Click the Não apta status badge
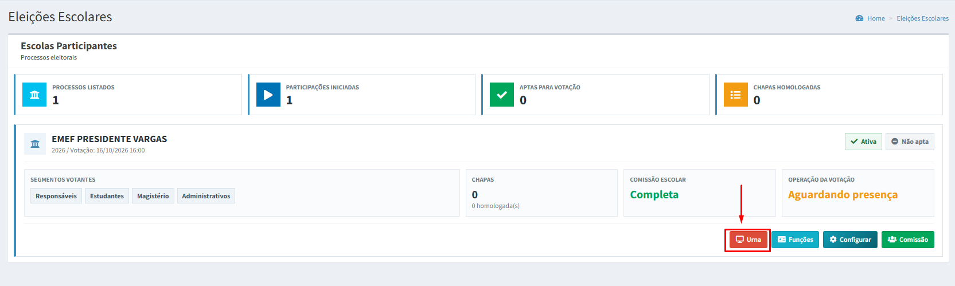Image resolution: width=955 pixels, height=286 pixels. 910,142
